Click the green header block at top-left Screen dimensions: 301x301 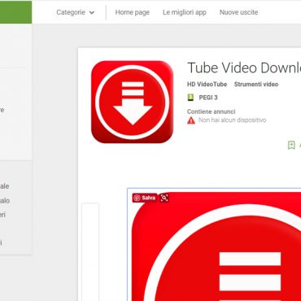[x=15, y=12]
